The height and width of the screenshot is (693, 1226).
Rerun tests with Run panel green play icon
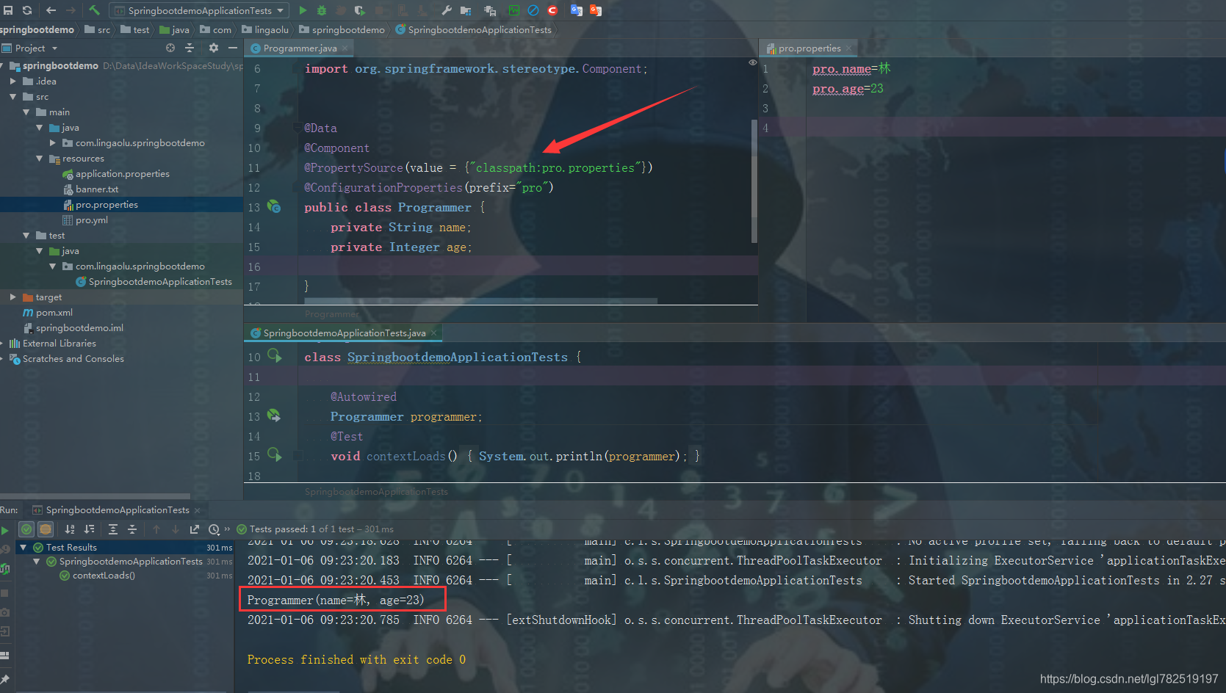[x=5, y=529]
